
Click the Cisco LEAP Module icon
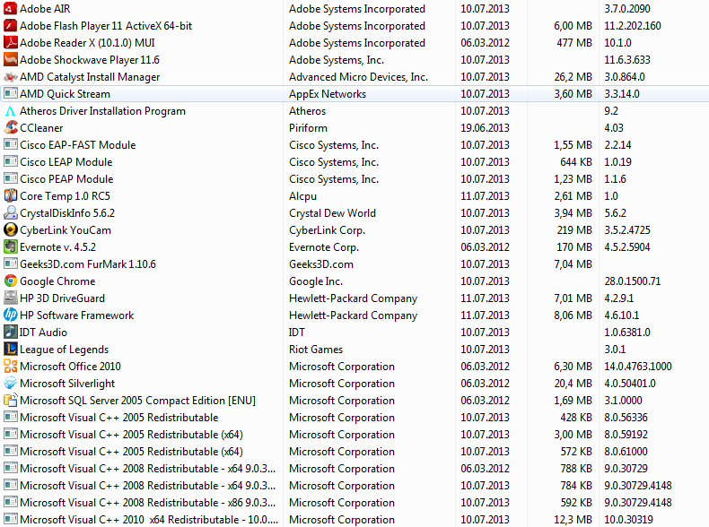point(11,162)
